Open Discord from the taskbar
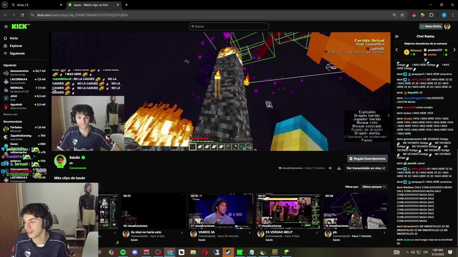 click(x=135, y=252)
